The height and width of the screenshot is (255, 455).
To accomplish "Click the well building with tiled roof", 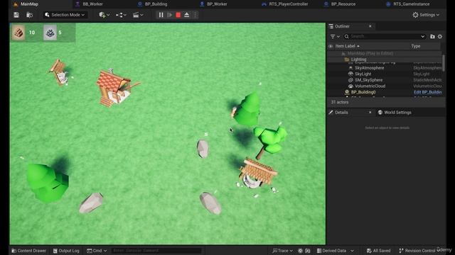I will pos(257,174).
